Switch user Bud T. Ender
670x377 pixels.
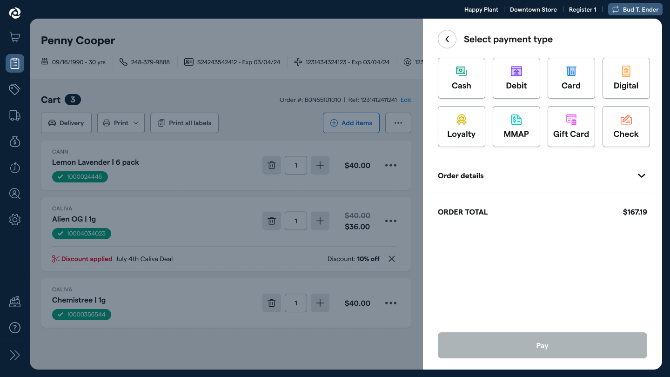pos(635,9)
